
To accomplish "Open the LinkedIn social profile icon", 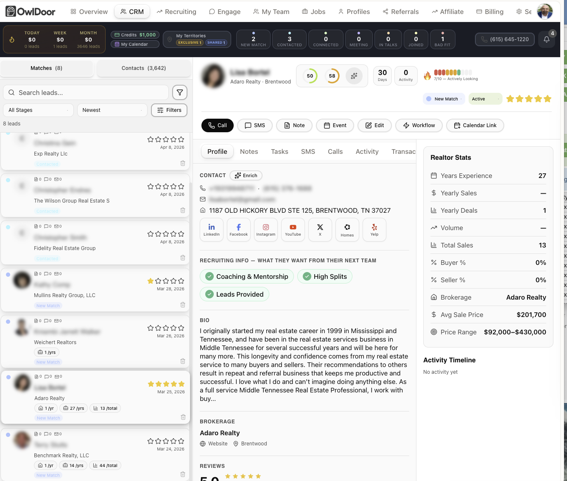I will 211,229.
